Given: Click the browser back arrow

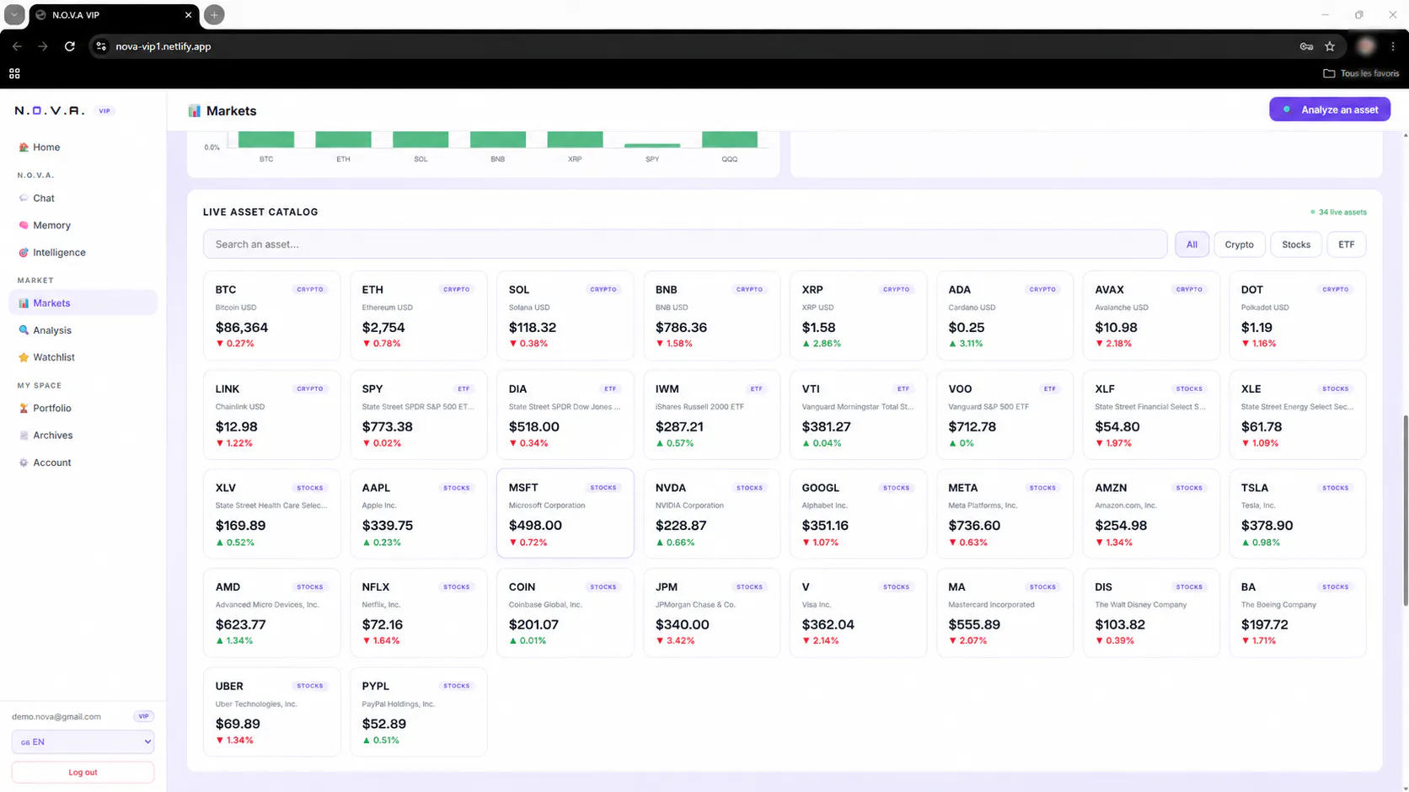Looking at the screenshot, I should tap(17, 46).
